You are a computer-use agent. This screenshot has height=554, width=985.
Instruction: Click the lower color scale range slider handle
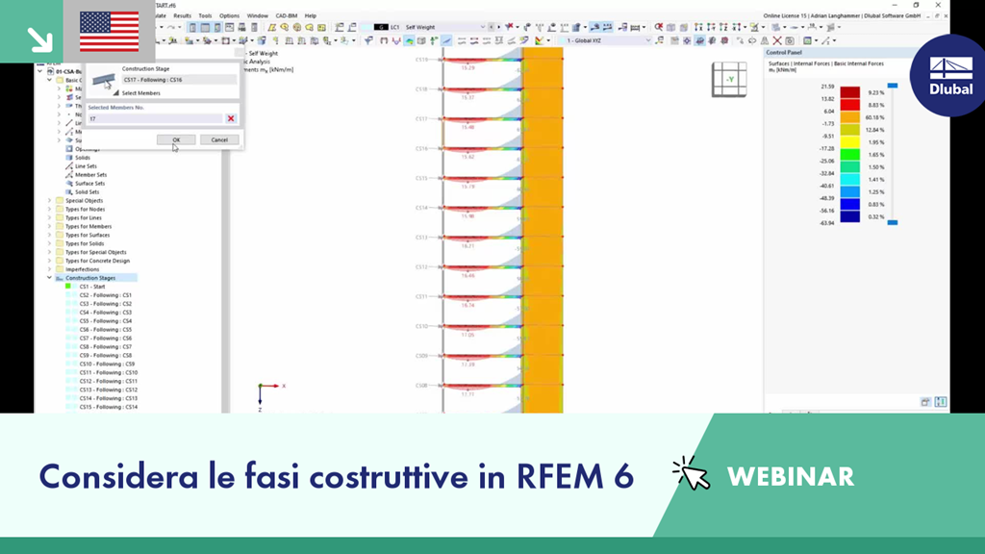(892, 222)
